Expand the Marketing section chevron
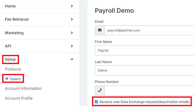 (x=72, y=33)
